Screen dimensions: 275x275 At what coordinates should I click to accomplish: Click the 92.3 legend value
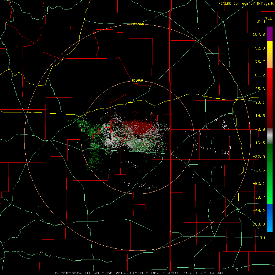[x=260, y=48]
